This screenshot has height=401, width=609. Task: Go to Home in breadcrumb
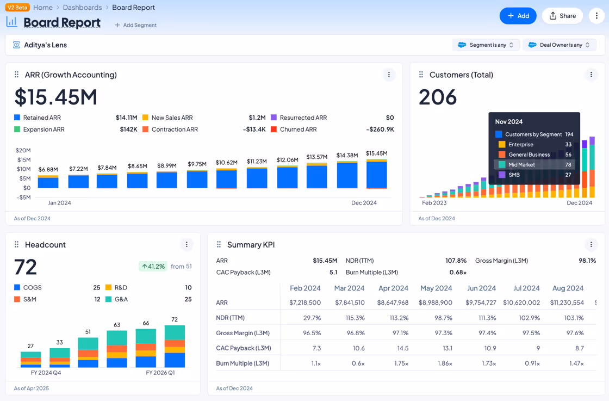coord(43,8)
